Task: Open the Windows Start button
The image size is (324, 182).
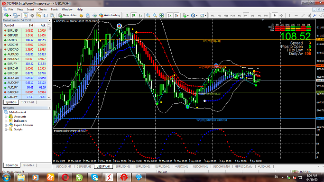Action: pyautogui.click(x=6, y=177)
